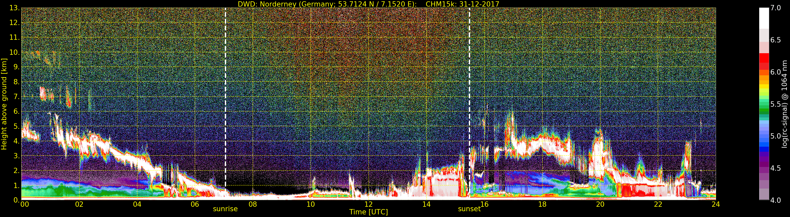Click the '13.' height axis tick label
Viewport: 790px width, 217px height.
pyautogui.click(x=14, y=8)
